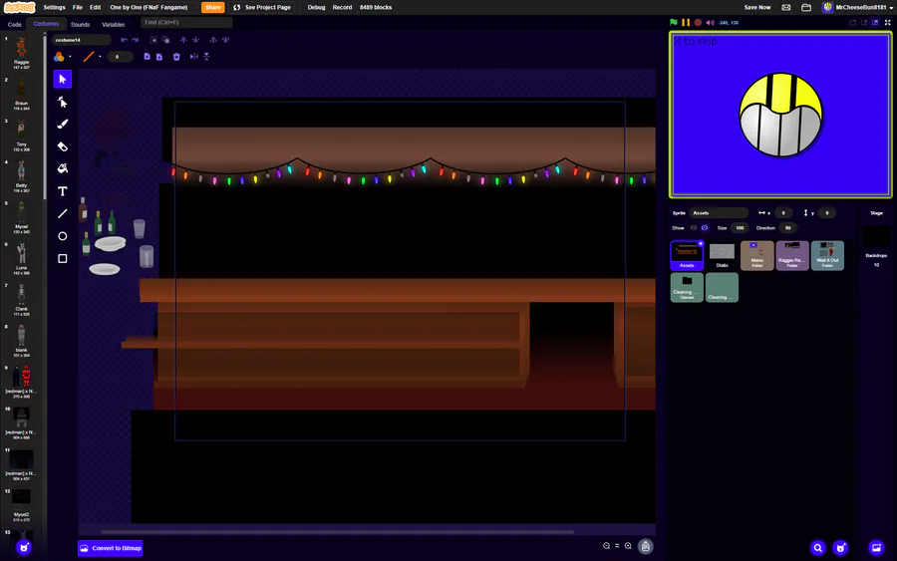Screen dimensions: 897x561
Task: Click the bring Forward arrow icon
Action: (x=183, y=40)
